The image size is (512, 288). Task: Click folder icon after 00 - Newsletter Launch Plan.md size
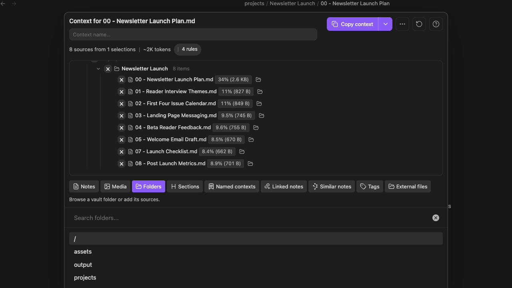coord(258,80)
